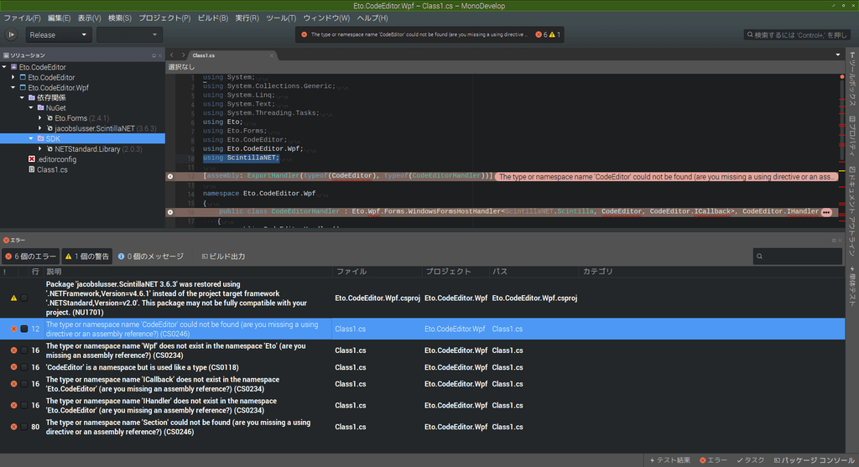Collapse the SDK folder

click(x=31, y=138)
